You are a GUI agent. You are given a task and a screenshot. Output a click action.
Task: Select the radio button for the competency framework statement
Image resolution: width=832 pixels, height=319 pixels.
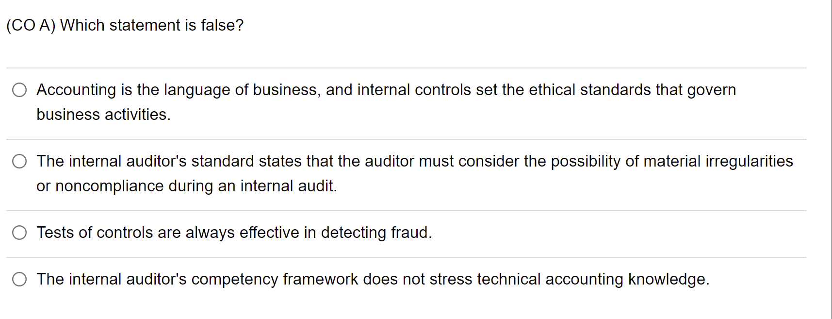[x=19, y=279]
